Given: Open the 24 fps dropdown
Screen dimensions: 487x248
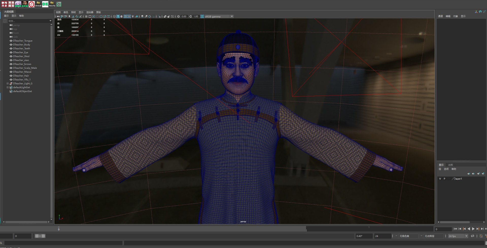Looking at the screenshot, I should pyautogui.click(x=466, y=236).
